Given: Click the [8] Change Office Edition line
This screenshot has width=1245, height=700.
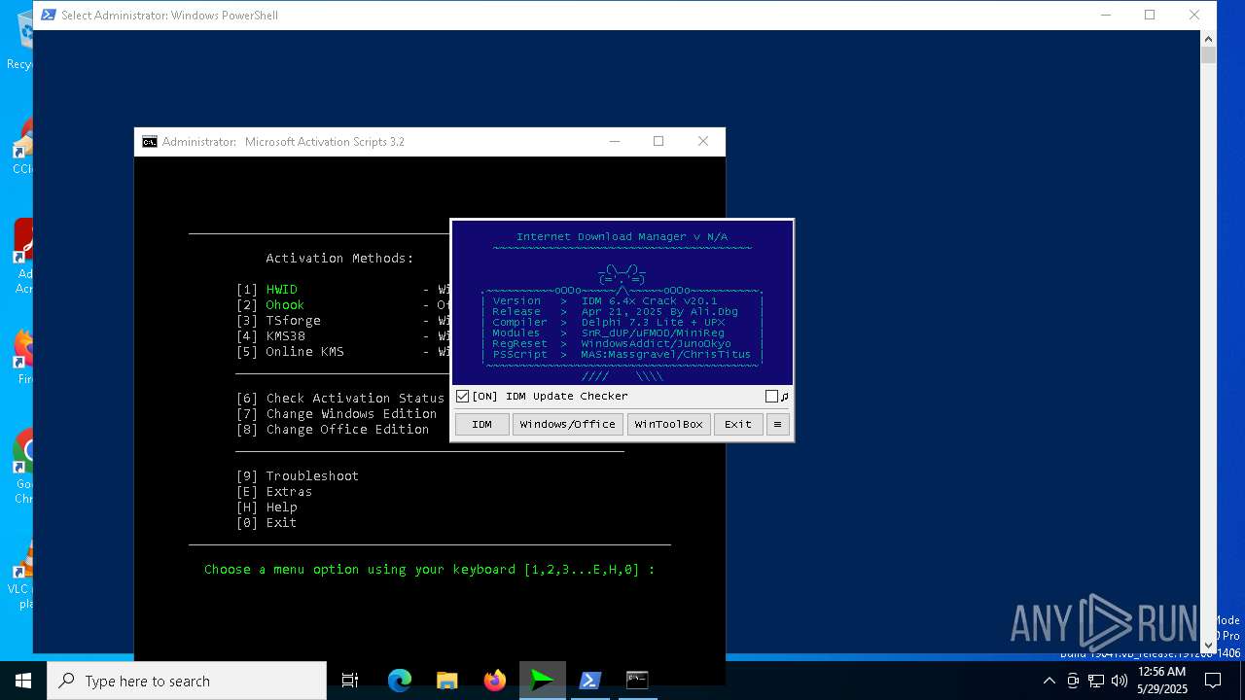Looking at the screenshot, I should [x=333, y=430].
